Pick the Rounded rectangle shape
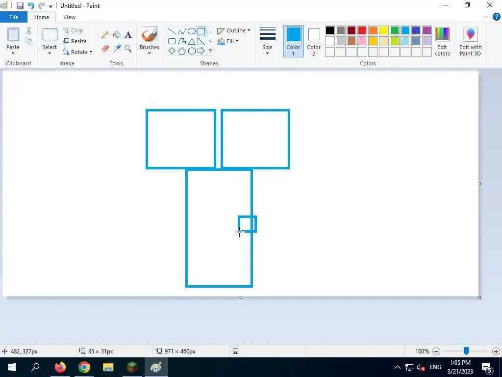 tap(172, 41)
